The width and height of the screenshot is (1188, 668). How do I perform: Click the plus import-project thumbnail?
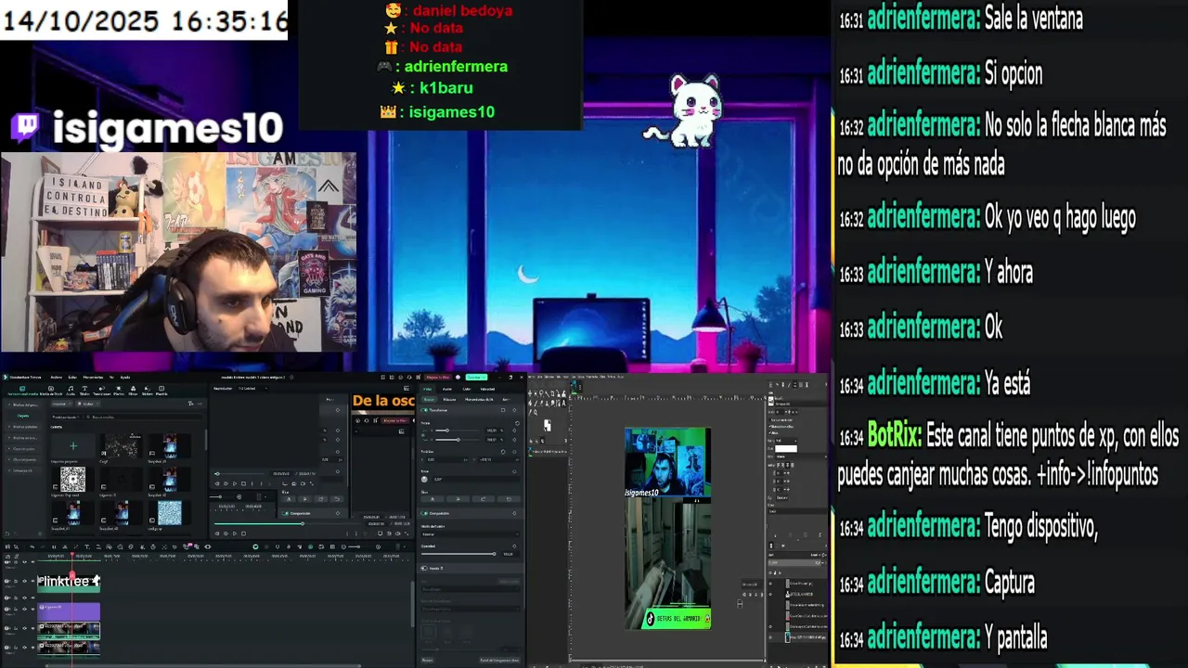pyautogui.click(x=73, y=445)
